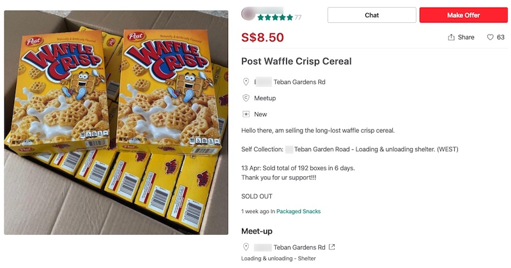Click the seller's star rating
The image size is (511, 268).
(275, 17)
